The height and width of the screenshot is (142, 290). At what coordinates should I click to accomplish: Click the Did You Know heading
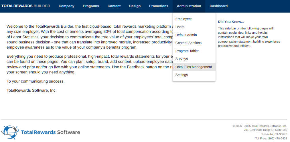tap(231, 22)
